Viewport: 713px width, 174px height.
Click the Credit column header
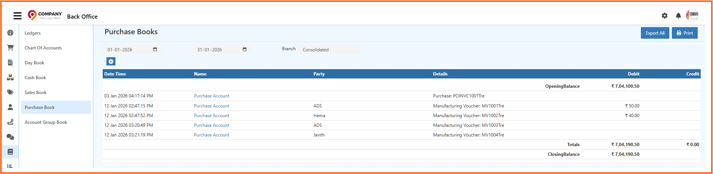[x=692, y=74]
